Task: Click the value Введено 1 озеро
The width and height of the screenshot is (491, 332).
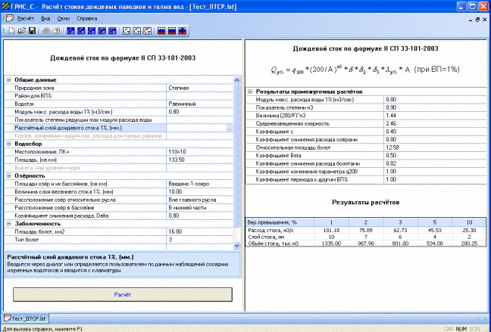Action: (x=200, y=184)
